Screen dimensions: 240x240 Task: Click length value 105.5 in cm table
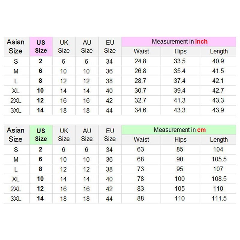pos(218,159)
